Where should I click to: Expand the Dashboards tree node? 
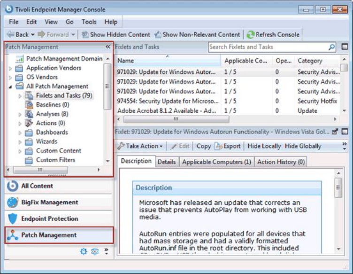point(20,133)
